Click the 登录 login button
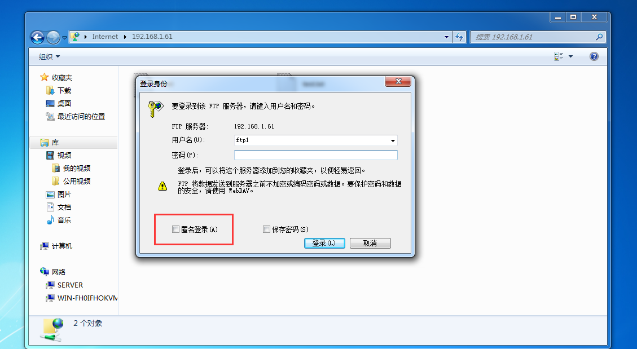Image resolution: width=637 pixels, height=349 pixels. 324,243
